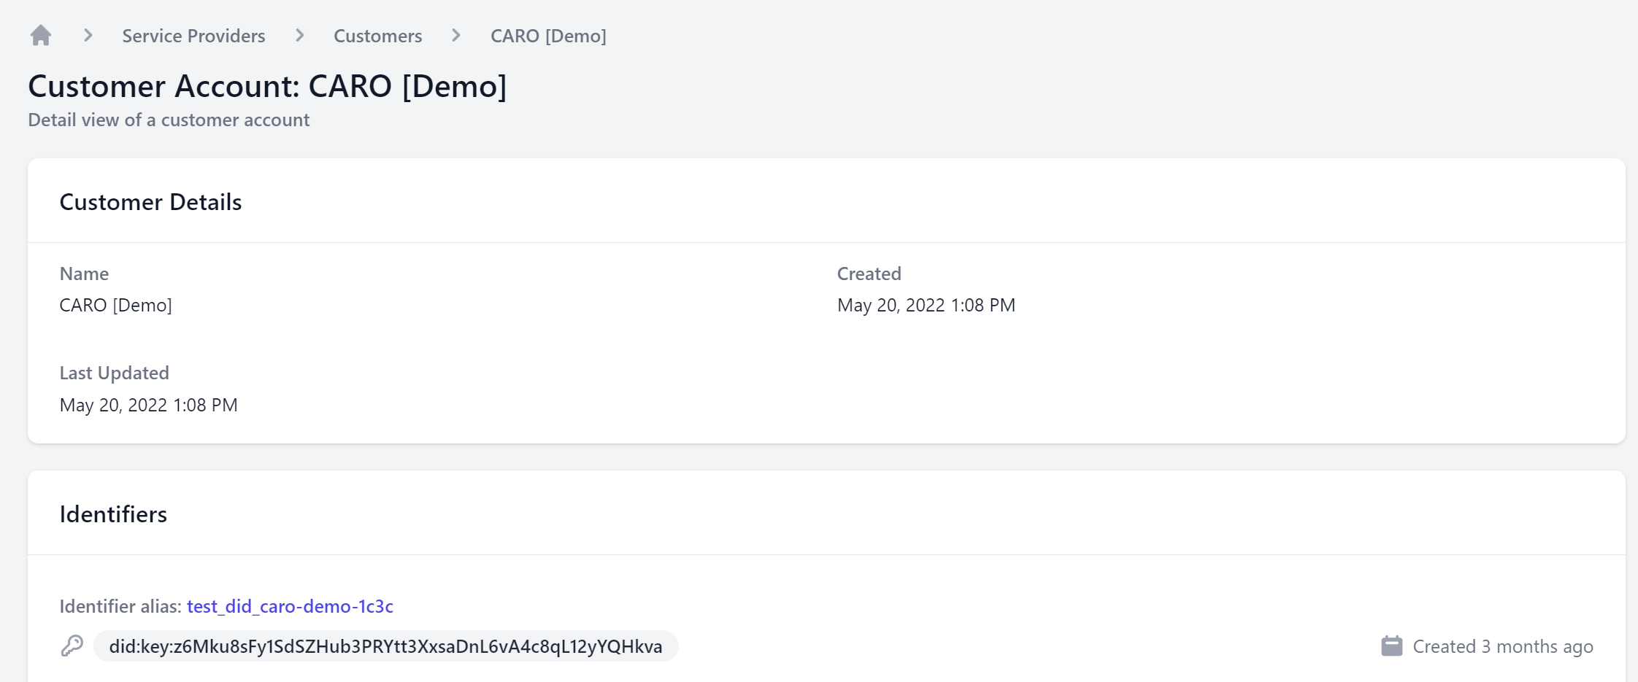1638x682 pixels.
Task: Click the Customer Account page title
Action: (x=267, y=86)
